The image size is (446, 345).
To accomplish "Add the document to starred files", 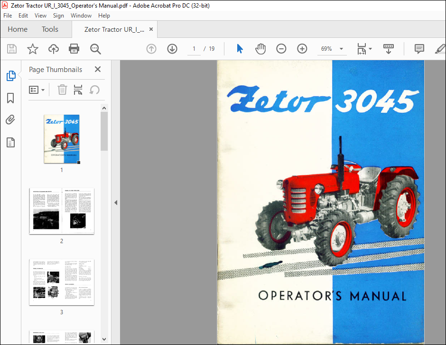I will 33,49.
